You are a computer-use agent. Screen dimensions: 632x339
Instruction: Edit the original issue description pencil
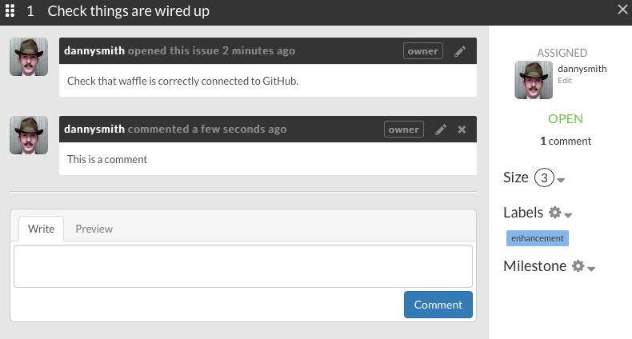[460, 51]
